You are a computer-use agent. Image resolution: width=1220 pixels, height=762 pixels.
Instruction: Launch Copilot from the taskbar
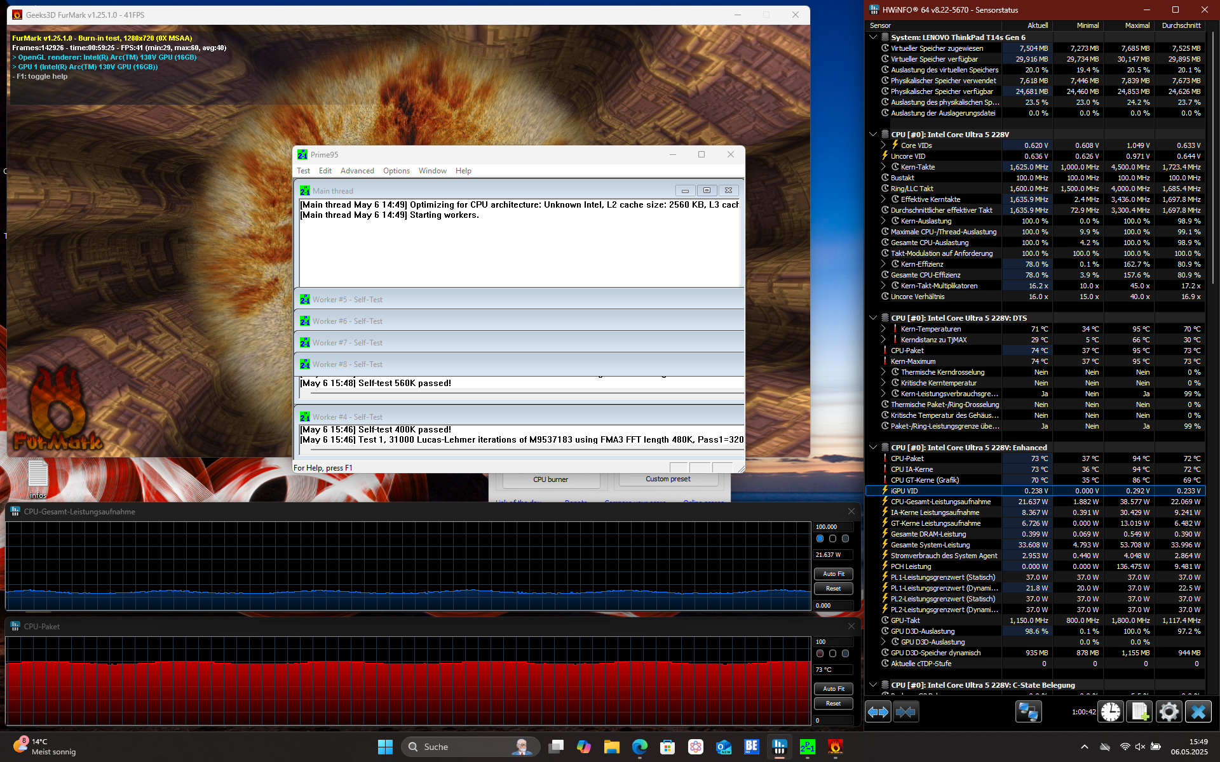[x=584, y=747]
